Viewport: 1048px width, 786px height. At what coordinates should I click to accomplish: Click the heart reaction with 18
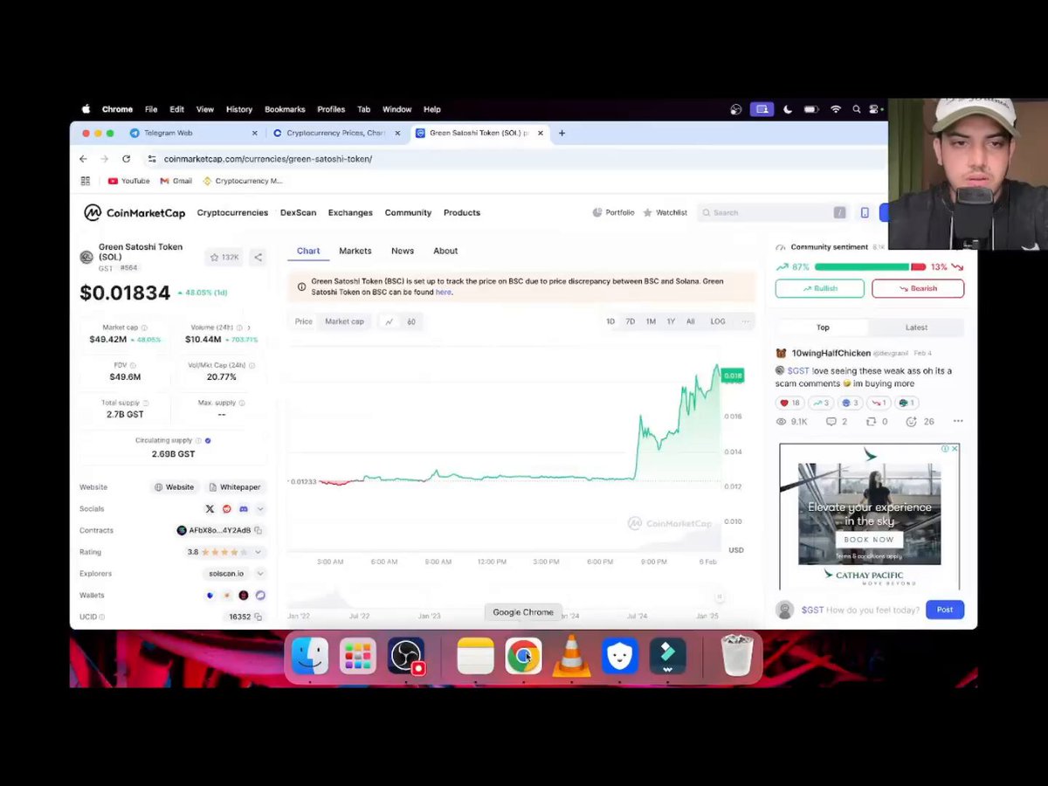tap(789, 403)
